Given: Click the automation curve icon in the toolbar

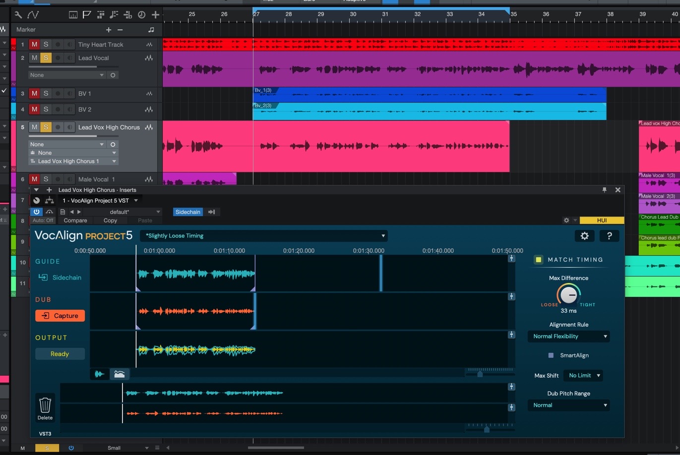Looking at the screenshot, I should click(x=33, y=15).
